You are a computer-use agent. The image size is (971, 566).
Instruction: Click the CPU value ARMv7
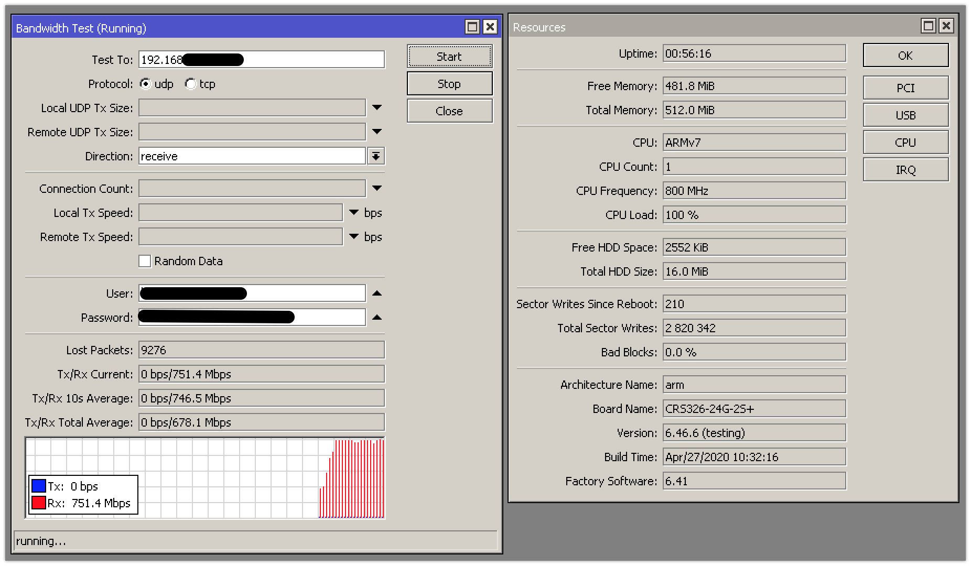[x=754, y=143]
